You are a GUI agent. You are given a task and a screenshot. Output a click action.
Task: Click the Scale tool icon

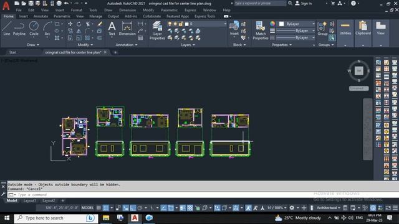(79, 38)
